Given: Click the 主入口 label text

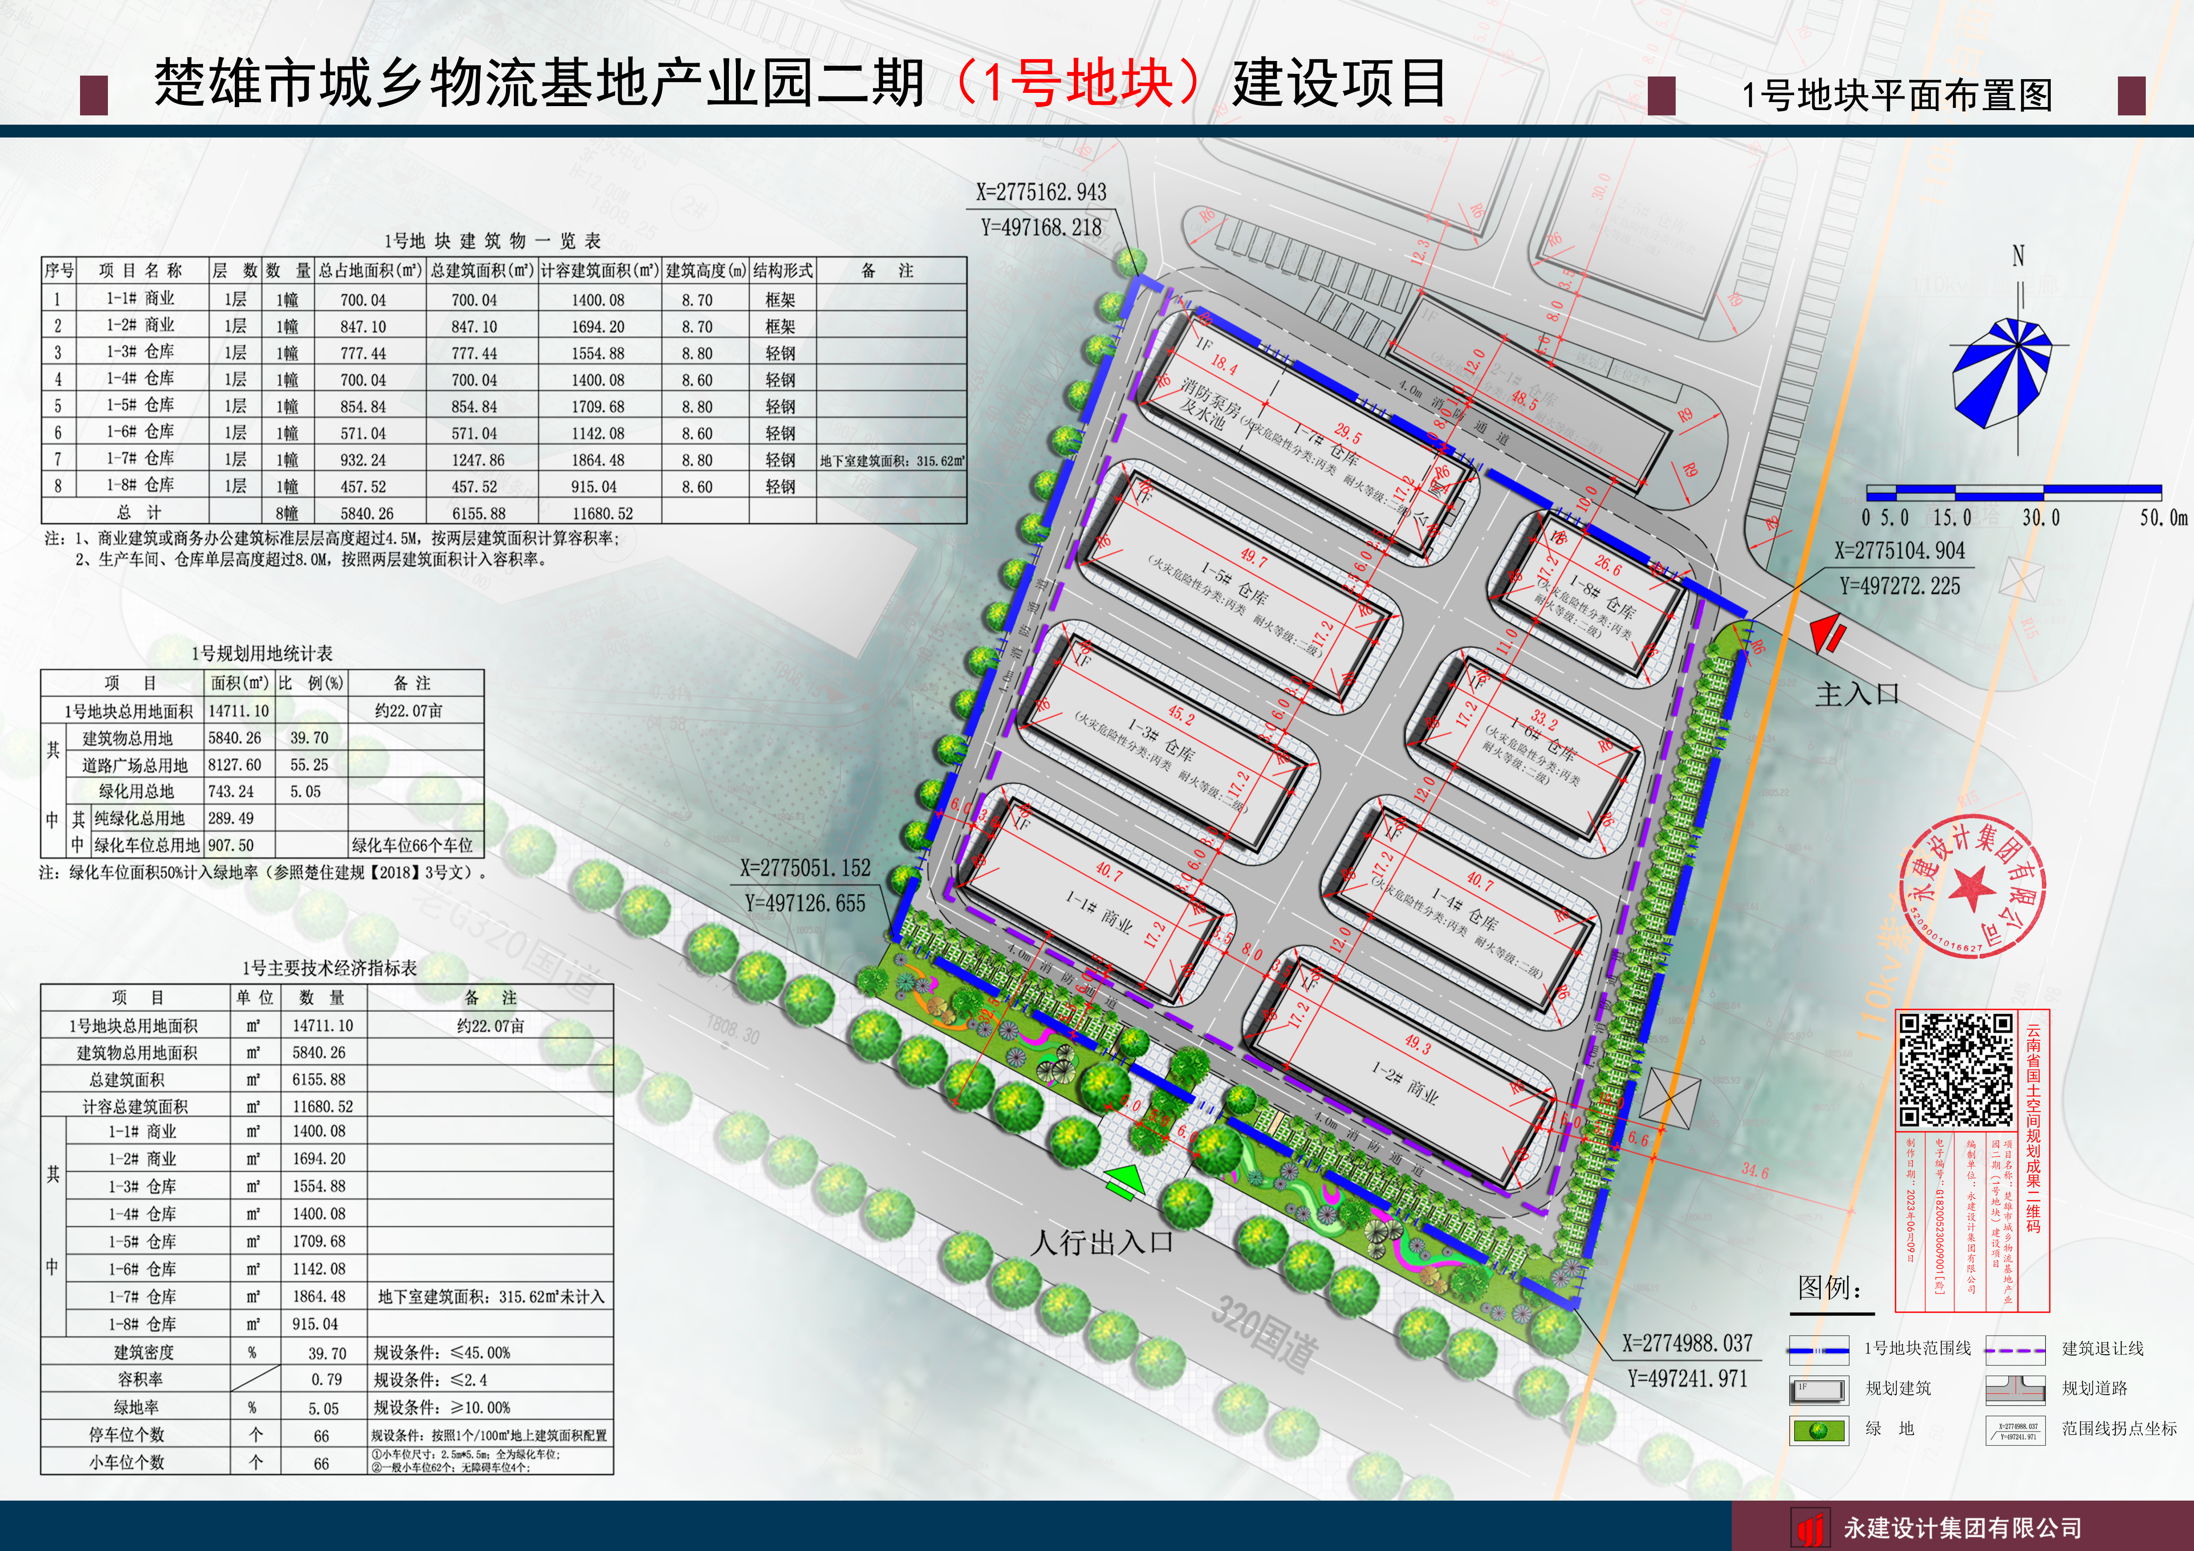Looking at the screenshot, I should [1857, 693].
